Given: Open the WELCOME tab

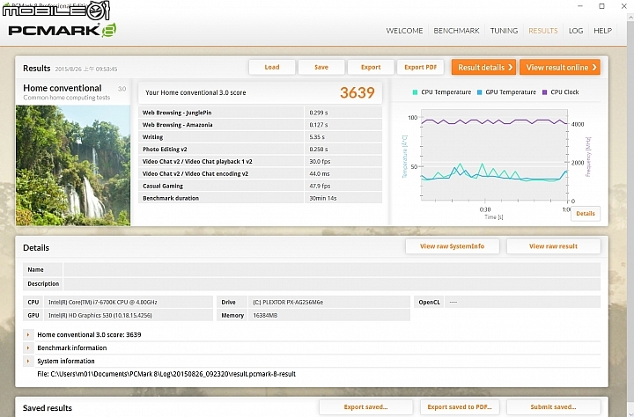Looking at the screenshot, I should click(x=404, y=31).
